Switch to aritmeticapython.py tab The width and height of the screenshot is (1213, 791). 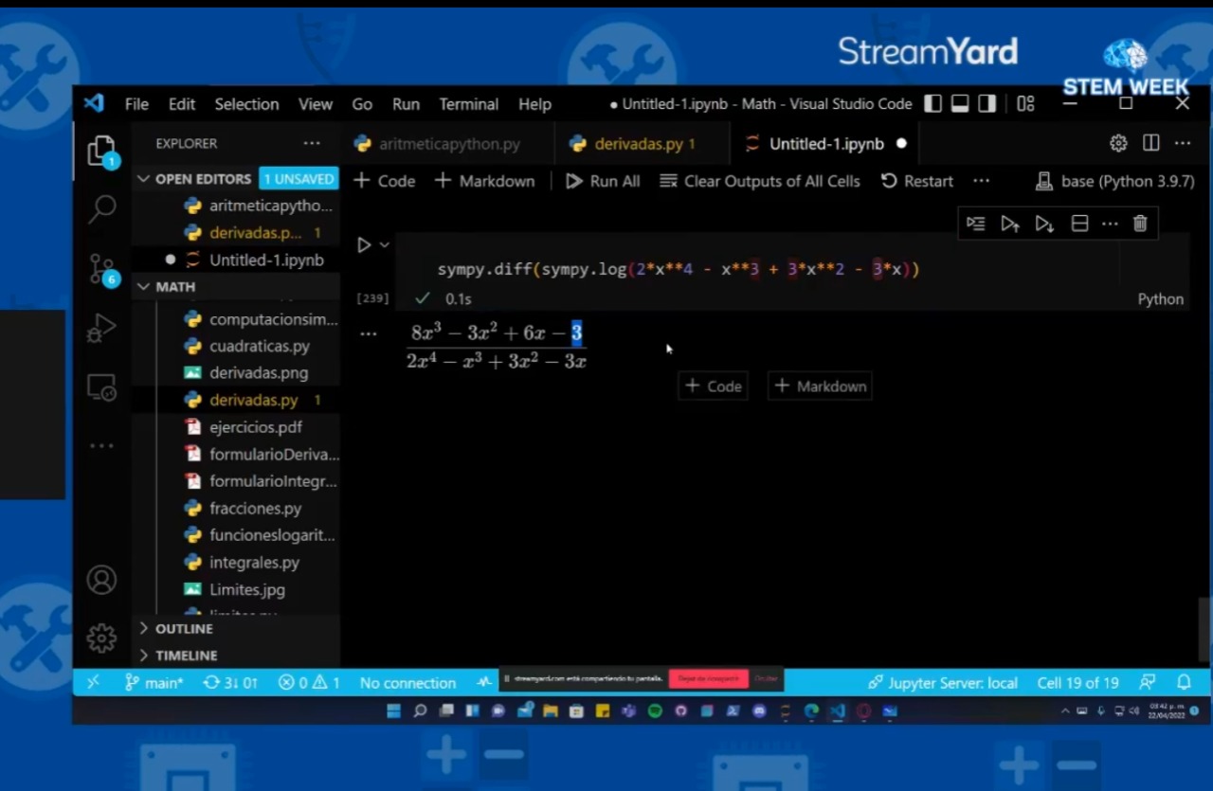[x=449, y=144]
